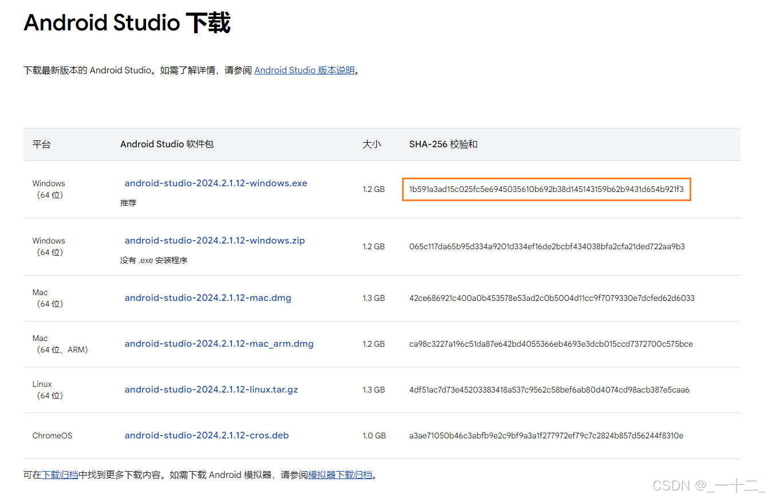Click the 推荐 label under windows.exe
The image size is (768, 498).
[128, 203]
